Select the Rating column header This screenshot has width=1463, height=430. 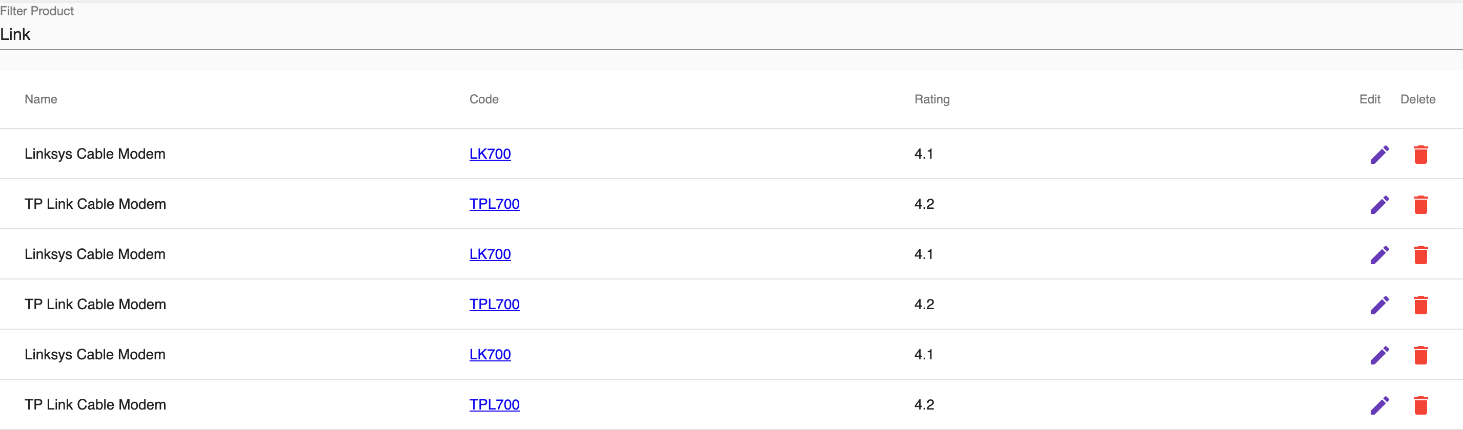click(x=932, y=99)
